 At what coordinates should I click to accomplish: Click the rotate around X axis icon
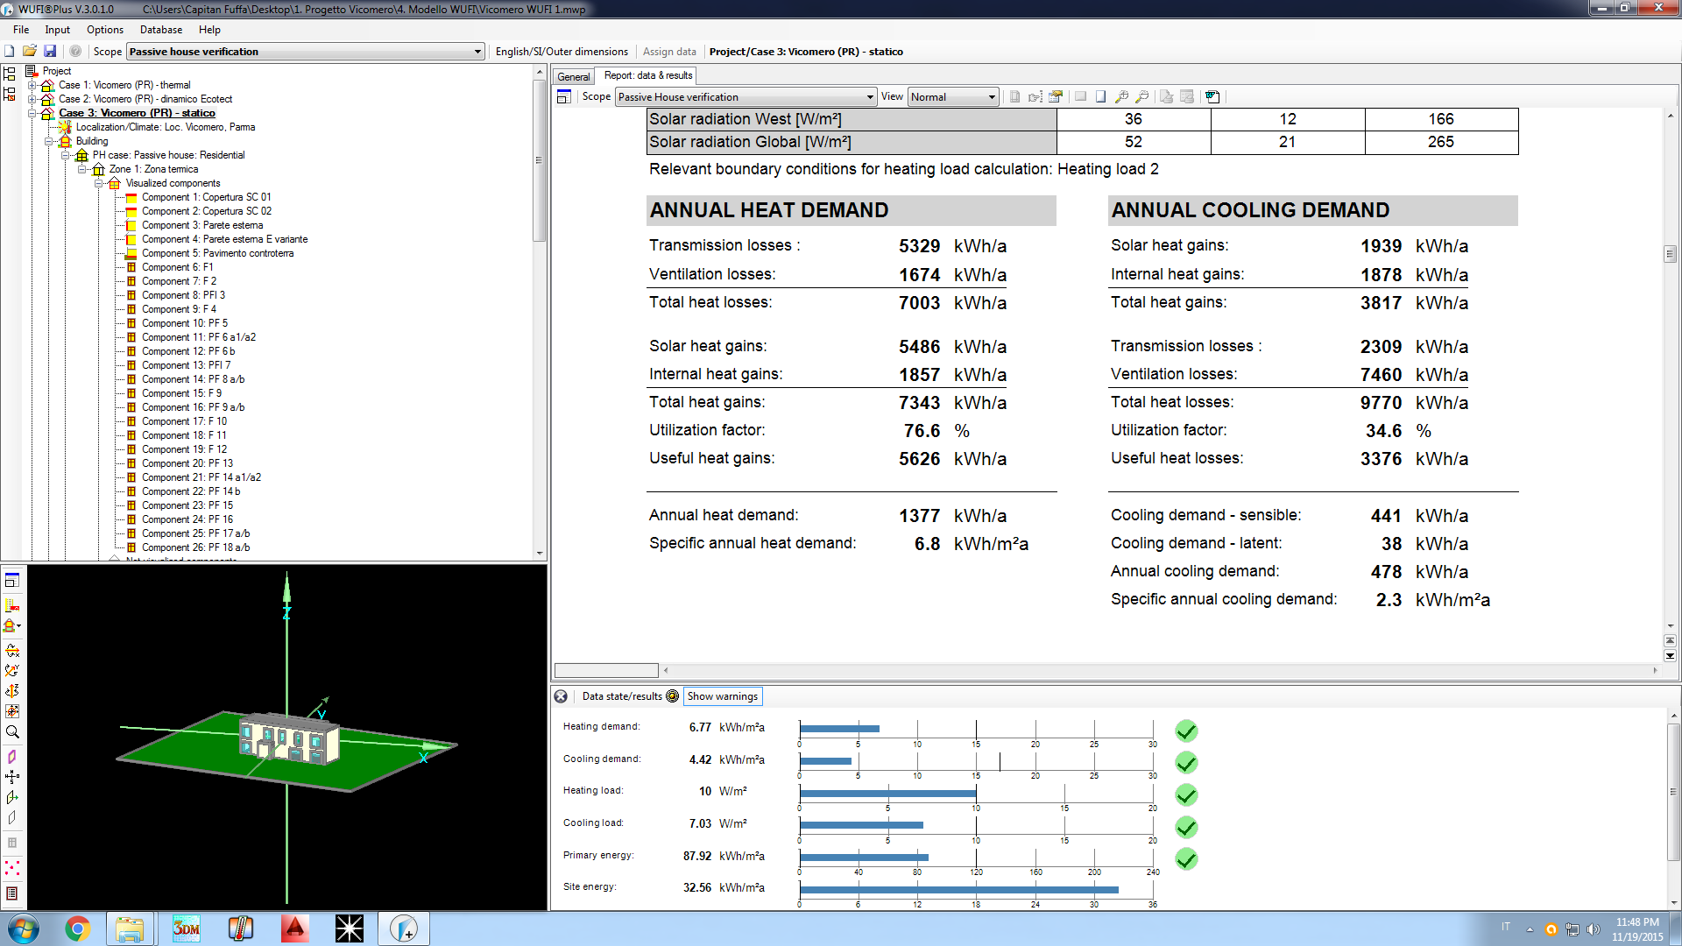[x=12, y=650]
